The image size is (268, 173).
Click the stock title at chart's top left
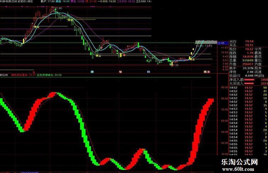point(16,1)
